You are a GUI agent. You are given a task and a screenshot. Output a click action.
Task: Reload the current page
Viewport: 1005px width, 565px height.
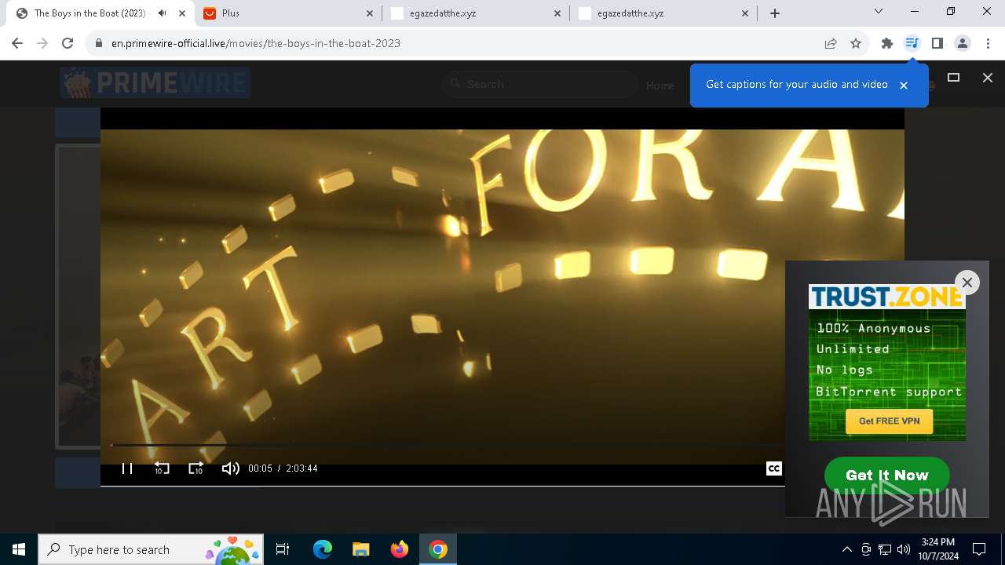tap(68, 43)
